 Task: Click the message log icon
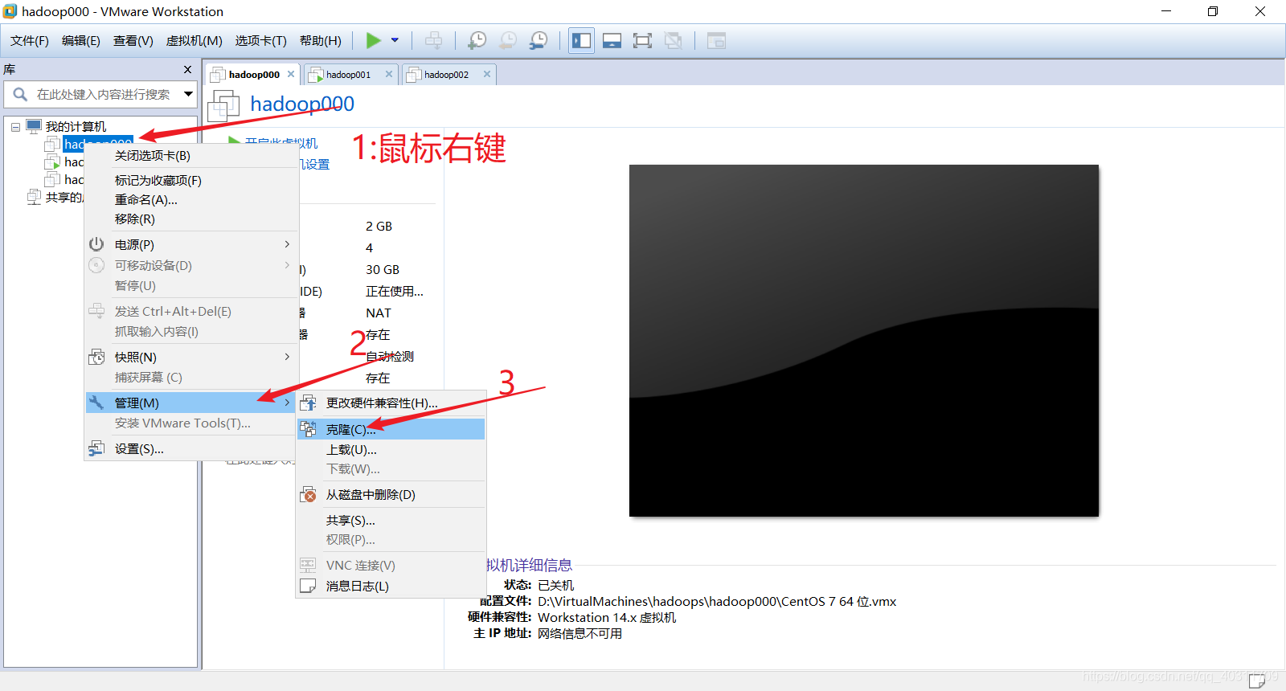[x=308, y=587]
